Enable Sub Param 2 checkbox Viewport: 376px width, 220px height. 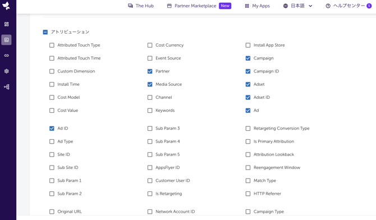52,194
